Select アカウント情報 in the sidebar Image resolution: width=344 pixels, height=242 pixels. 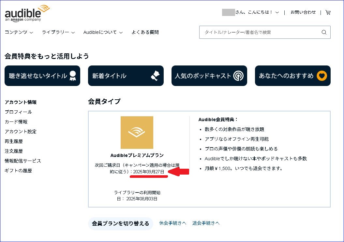point(21,102)
